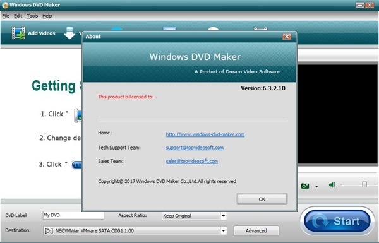Click the Version:6.3.2.10 text
The image size is (379, 243).
[x=263, y=88]
